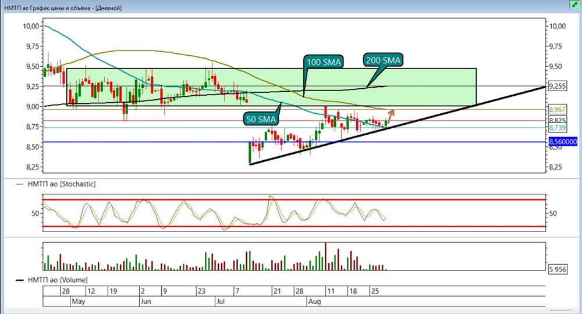This screenshot has height=314, width=582.
Task: Click the May month label on the date axis
Action: click(79, 301)
